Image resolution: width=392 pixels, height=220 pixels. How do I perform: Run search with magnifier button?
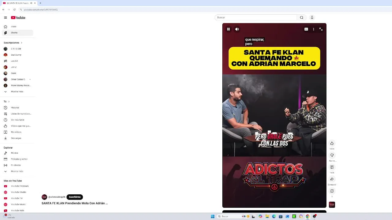[x=302, y=18]
